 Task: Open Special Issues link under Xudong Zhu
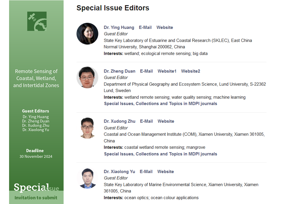[160, 154]
